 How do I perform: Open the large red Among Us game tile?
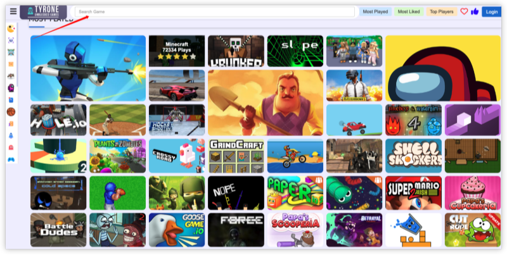coord(443,68)
